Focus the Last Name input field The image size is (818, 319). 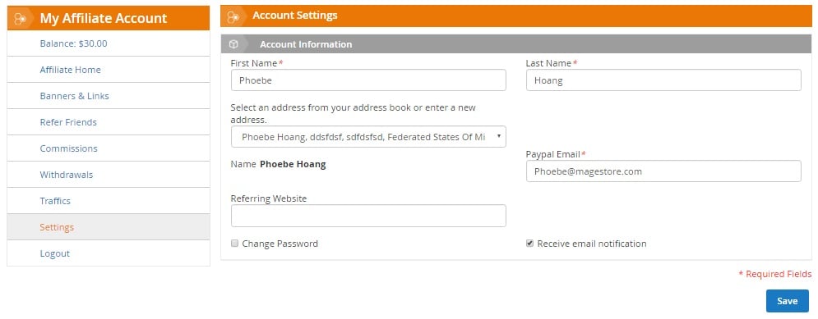tap(663, 80)
